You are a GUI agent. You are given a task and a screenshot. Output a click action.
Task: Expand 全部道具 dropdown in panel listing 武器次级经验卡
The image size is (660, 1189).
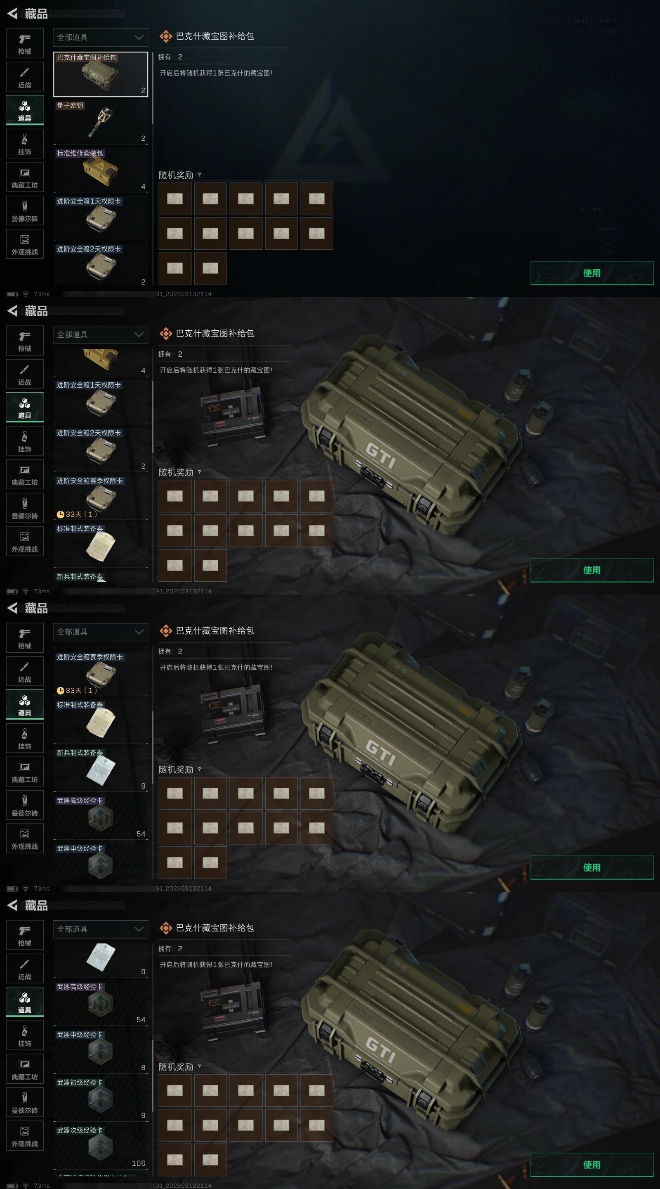pyautogui.click(x=101, y=929)
